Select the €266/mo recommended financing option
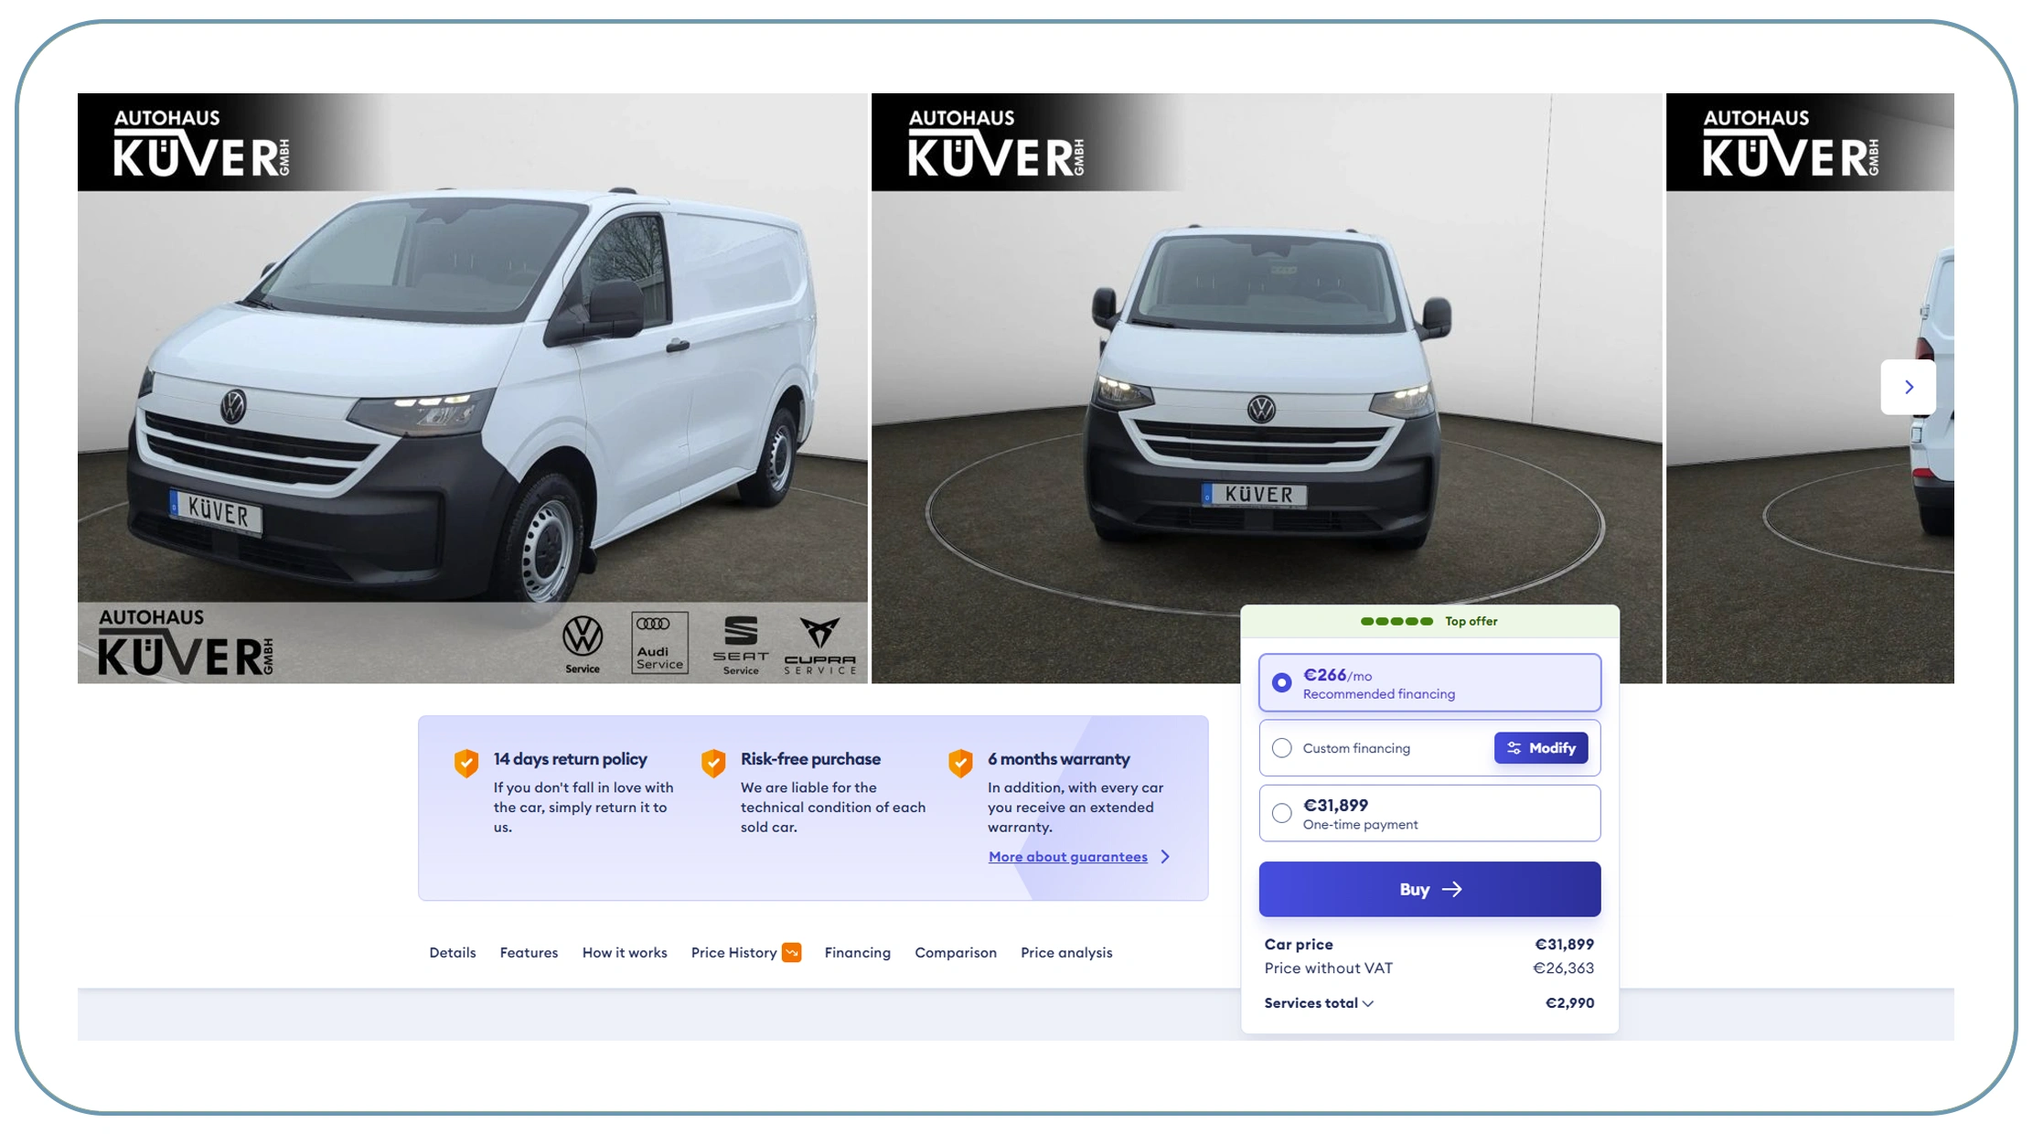The height and width of the screenshot is (1134, 2033). click(1282, 682)
